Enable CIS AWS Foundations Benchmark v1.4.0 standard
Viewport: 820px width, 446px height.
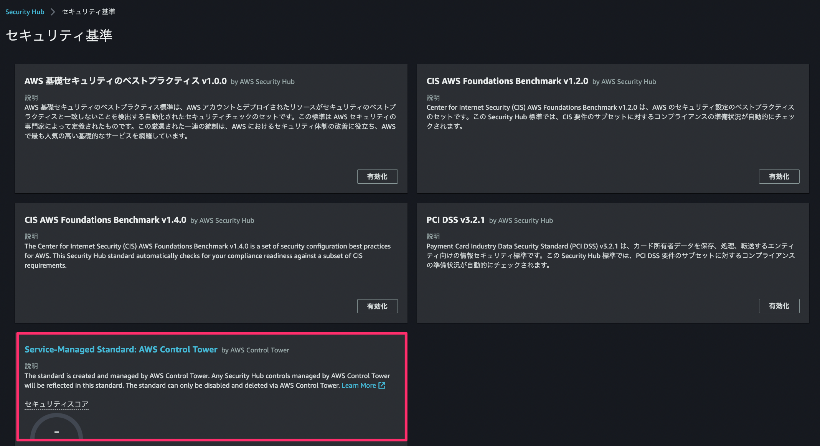coord(377,306)
